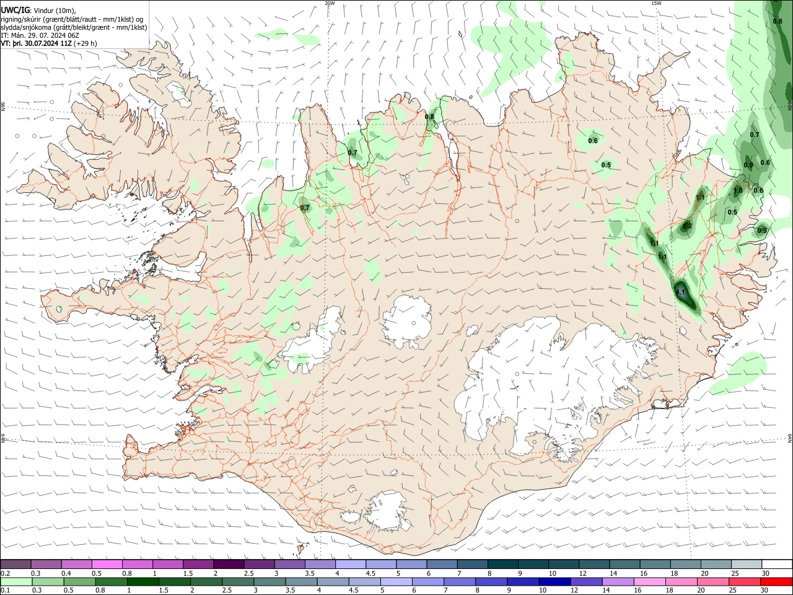Image resolution: width=793 pixels, height=595 pixels.
Task: Click the 1.2 precipitation value on the map
Action: coord(686,226)
